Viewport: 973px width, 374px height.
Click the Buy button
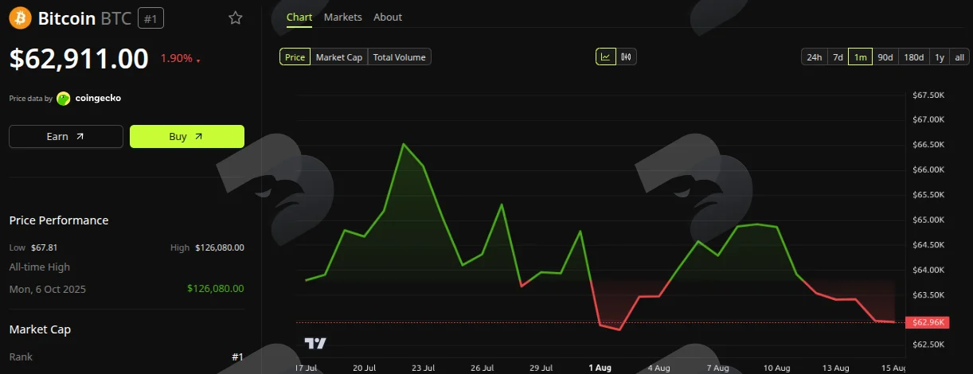click(187, 136)
